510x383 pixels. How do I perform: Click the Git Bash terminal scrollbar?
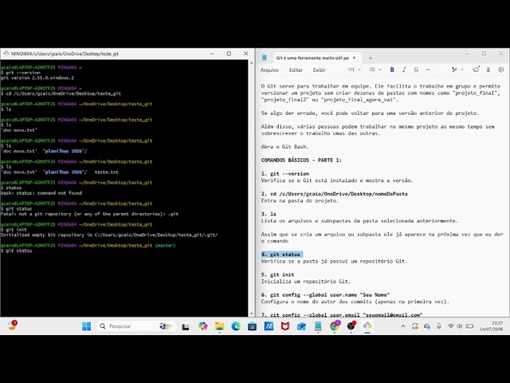[251, 188]
